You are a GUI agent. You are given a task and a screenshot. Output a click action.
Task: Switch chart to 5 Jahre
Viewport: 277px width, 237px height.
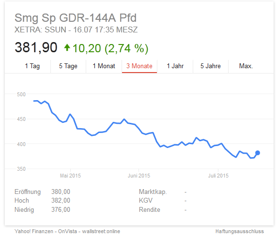pyautogui.click(x=211, y=66)
